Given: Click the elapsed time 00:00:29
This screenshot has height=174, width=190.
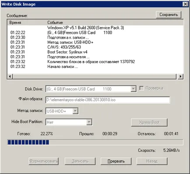Looking at the screenshot, I should point(110,134).
